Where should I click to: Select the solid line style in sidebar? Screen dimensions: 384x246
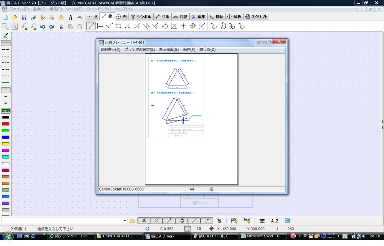pyautogui.click(x=6, y=43)
